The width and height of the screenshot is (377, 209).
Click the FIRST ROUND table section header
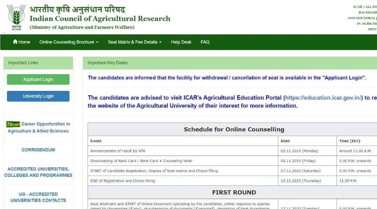pyautogui.click(x=234, y=192)
